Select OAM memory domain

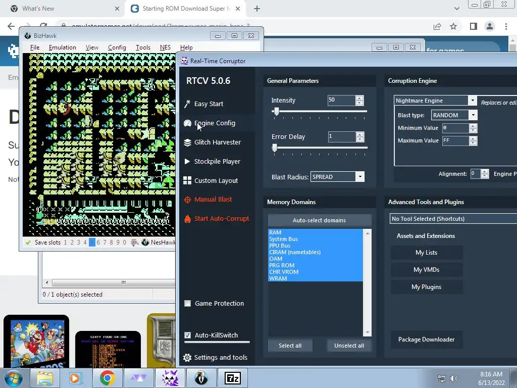(316, 259)
